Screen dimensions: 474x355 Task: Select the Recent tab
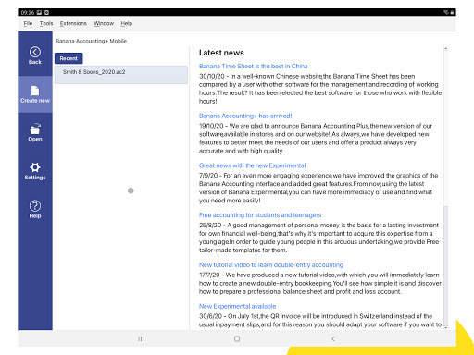69,58
